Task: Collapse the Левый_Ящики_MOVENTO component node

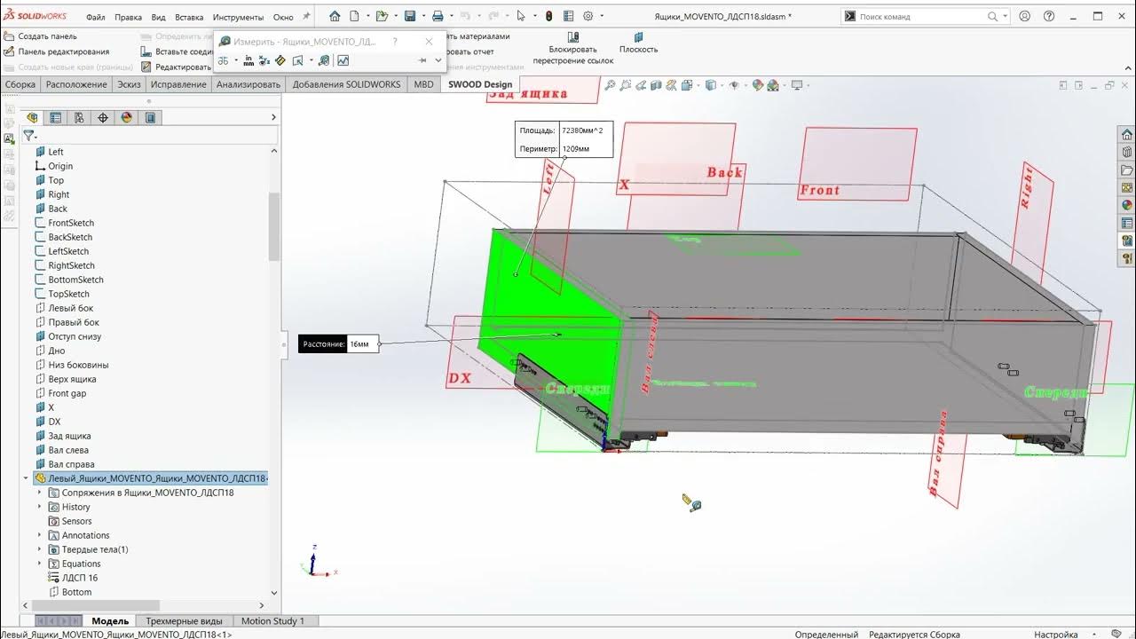Action: point(26,478)
